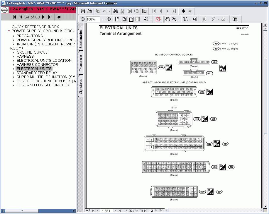The height and width of the screenshot is (214, 269).
Task: Switch to Continuous - Facing layout in status bar
Action: (161, 211)
